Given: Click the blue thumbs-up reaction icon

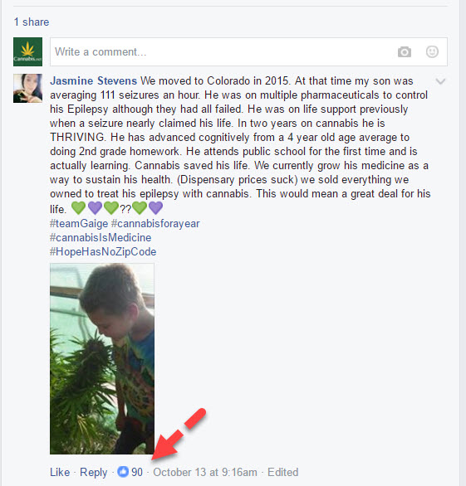Looking at the screenshot, I should pos(123,472).
